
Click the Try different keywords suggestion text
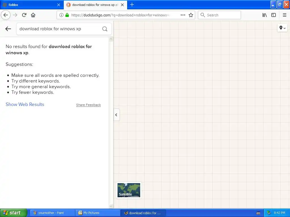[36, 81]
